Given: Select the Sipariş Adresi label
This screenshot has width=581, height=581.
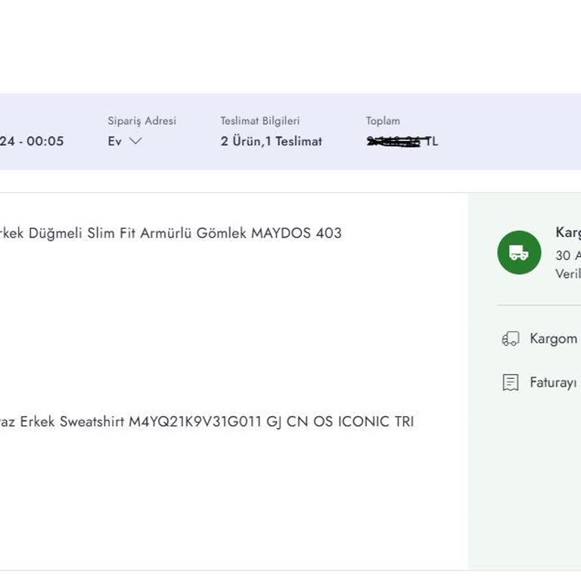Looking at the screenshot, I should pyautogui.click(x=142, y=121).
